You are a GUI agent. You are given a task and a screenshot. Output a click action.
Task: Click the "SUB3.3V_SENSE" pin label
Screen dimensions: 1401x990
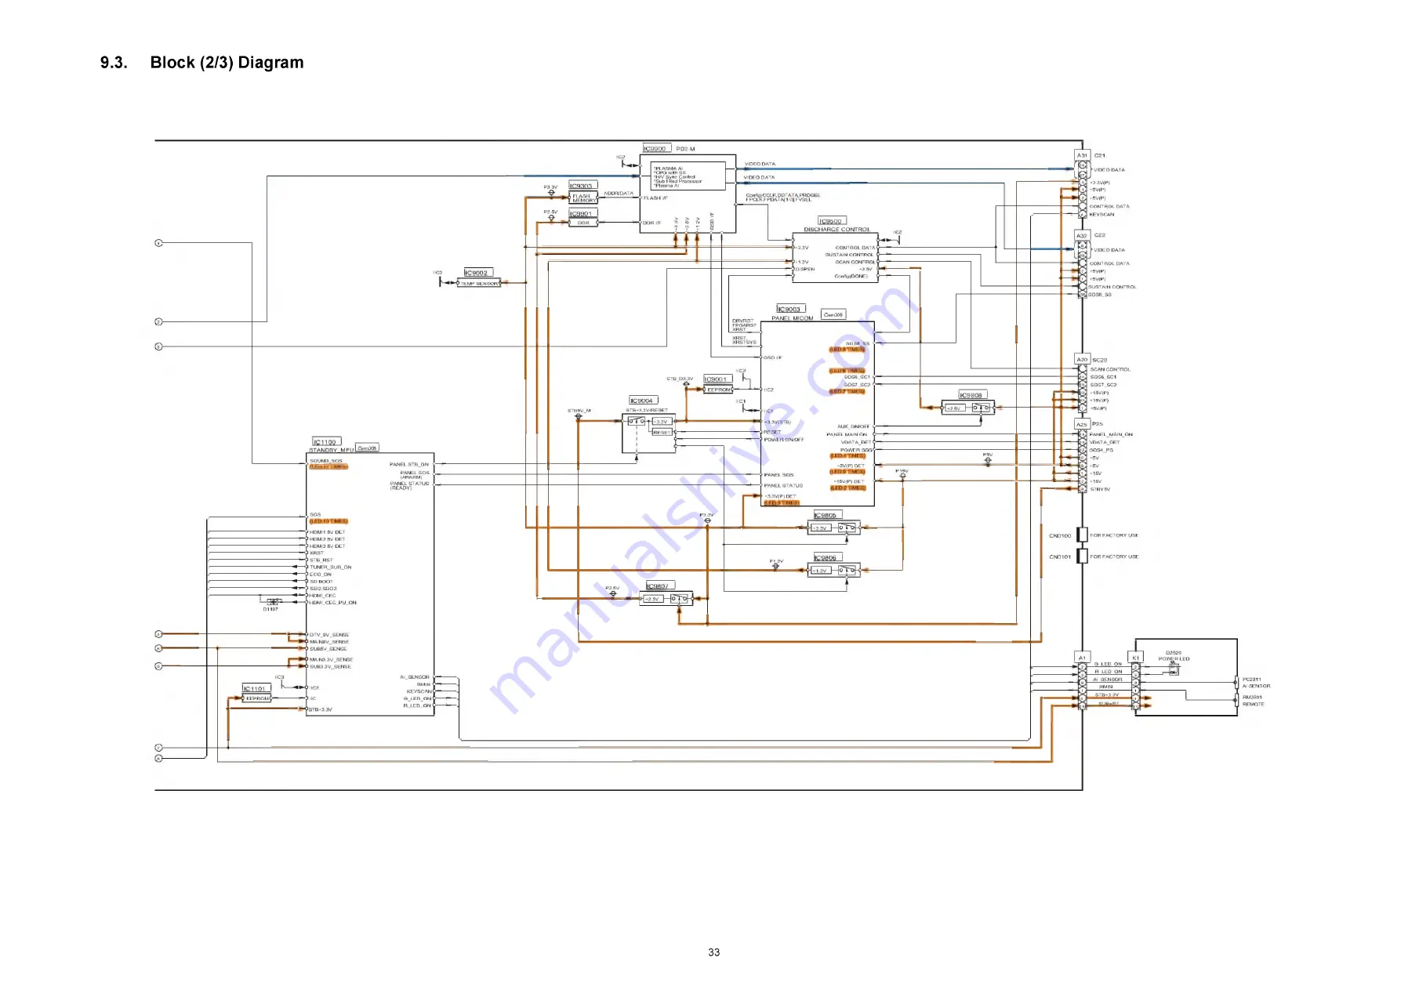tap(330, 667)
